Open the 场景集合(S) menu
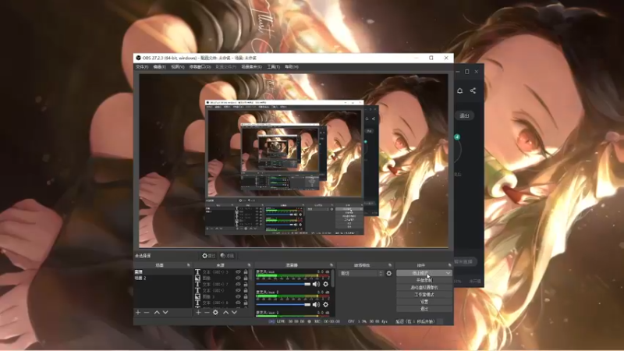The height and width of the screenshot is (351, 624). click(251, 67)
